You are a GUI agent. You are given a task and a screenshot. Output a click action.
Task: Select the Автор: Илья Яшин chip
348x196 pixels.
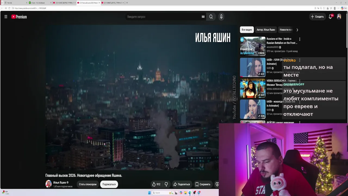[x=266, y=30]
